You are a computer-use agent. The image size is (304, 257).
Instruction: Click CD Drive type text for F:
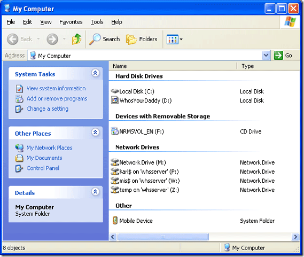[251, 131]
